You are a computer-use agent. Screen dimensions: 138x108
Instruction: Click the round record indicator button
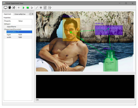(19, 7)
